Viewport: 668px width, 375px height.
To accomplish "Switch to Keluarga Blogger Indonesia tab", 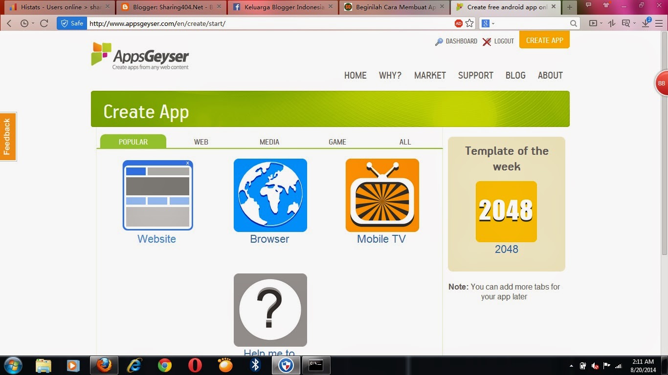I will coord(283,7).
